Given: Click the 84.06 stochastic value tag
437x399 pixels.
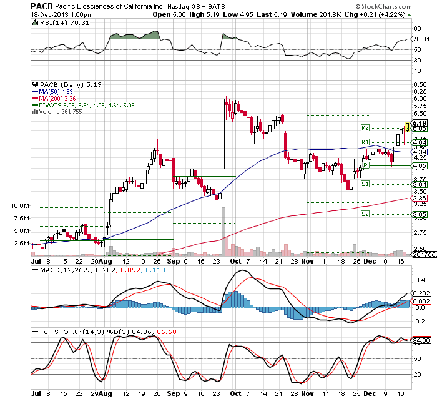Looking at the screenshot, I should pos(421,340).
